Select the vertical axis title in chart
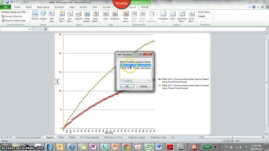 [x=57, y=81]
